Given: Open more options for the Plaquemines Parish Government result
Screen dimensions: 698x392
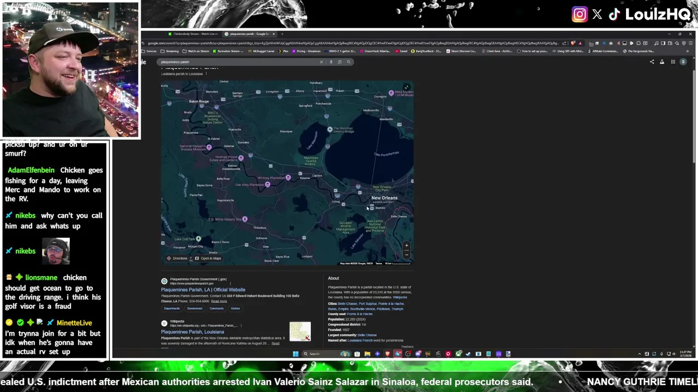Looking at the screenshot, I should click(x=230, y=283).
